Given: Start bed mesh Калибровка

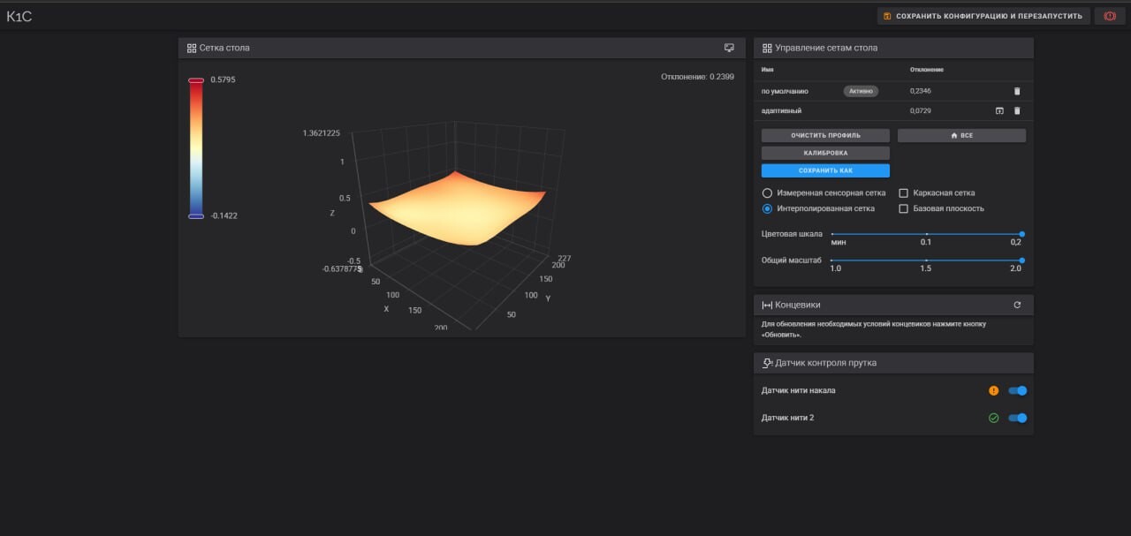Looking at the screenshot, I should coord(825,153).
